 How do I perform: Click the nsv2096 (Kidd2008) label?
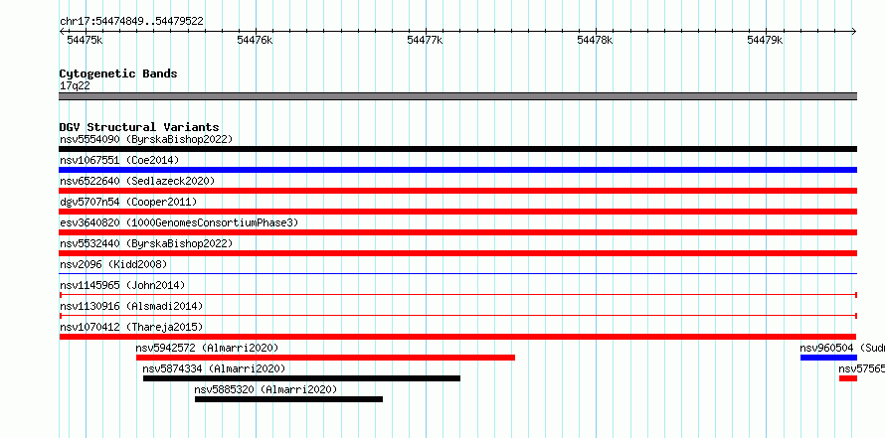tap(113, 264)
